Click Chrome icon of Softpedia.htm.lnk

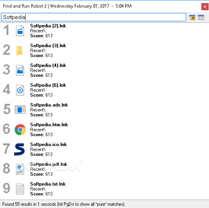click(20, 130)
